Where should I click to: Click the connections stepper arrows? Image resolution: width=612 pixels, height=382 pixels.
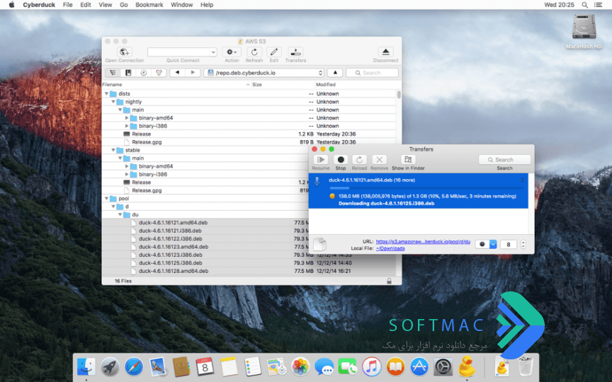tap(523, 244)
